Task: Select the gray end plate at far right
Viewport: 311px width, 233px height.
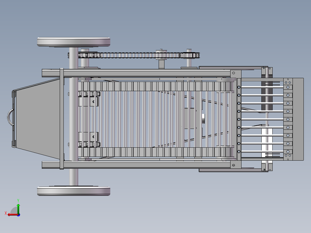Action: click(298, 119)
